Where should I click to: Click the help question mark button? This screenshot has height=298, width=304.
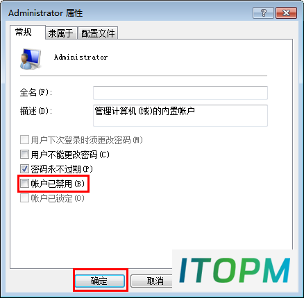263,12
